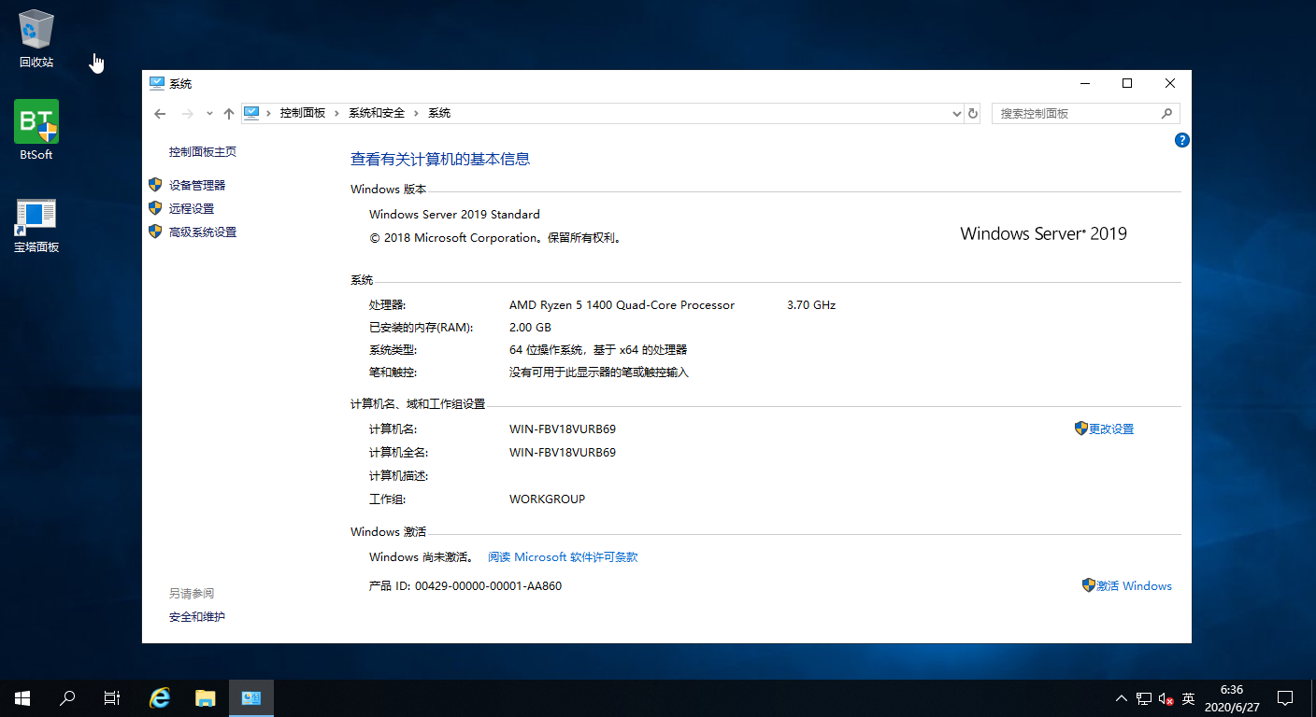1316x717 pixels.
Task: Open the Recycle Bin desktop icon
Action: click(36, 38)
